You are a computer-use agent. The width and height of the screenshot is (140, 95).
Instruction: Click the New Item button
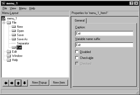[x=59, y=83]
